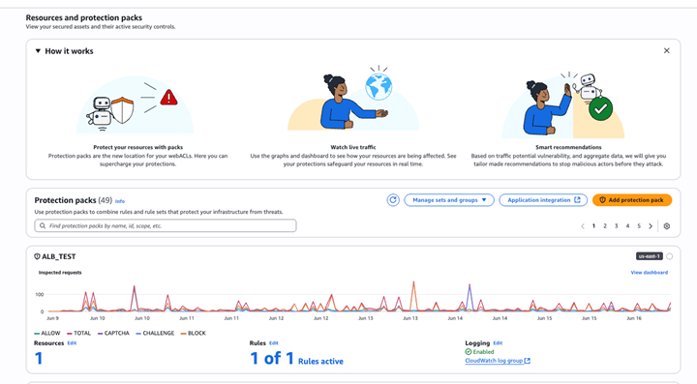The width and height of the screenshot is (697, 384).
Task: Close the How it works panel
Action: (x=666, y=50)
